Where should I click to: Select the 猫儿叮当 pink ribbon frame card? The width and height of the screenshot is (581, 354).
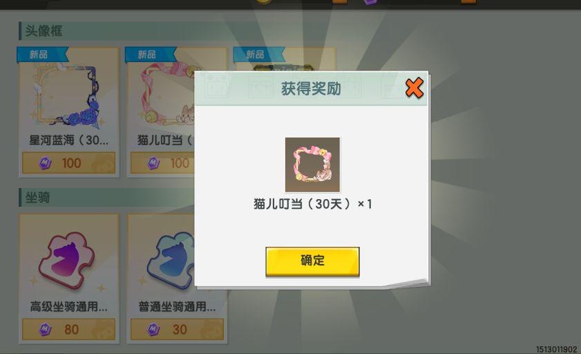[161, 112]
